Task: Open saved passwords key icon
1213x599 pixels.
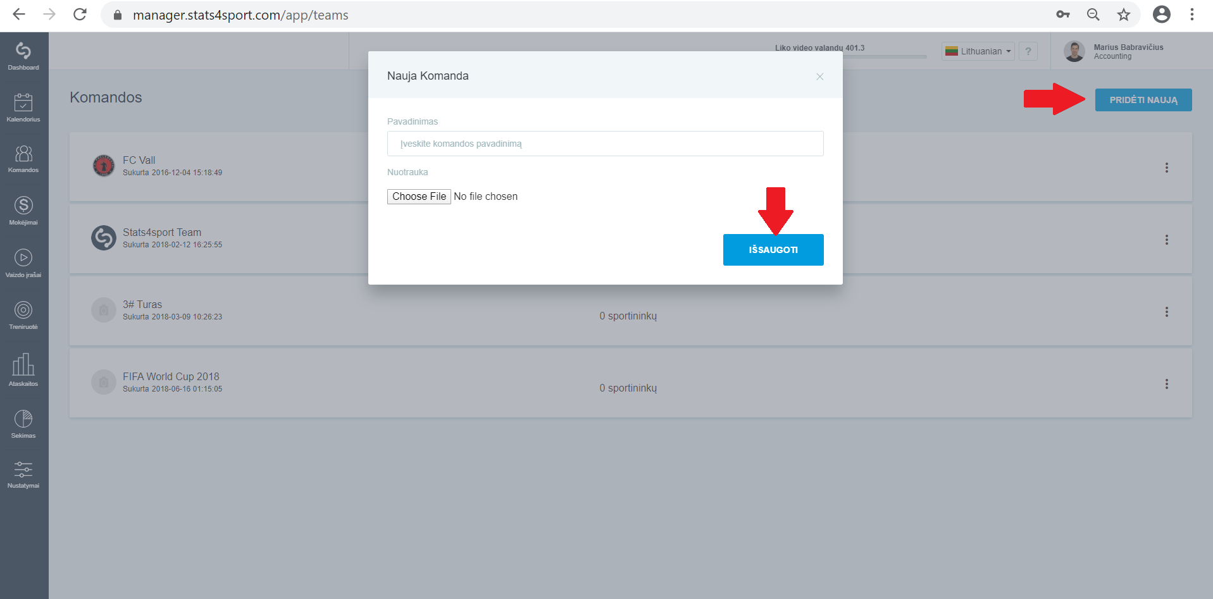Action: 1063,15
